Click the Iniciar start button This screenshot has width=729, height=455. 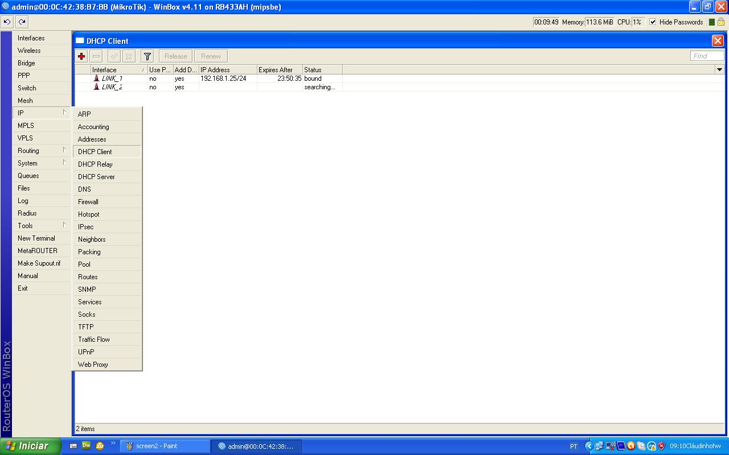(30, 446)
